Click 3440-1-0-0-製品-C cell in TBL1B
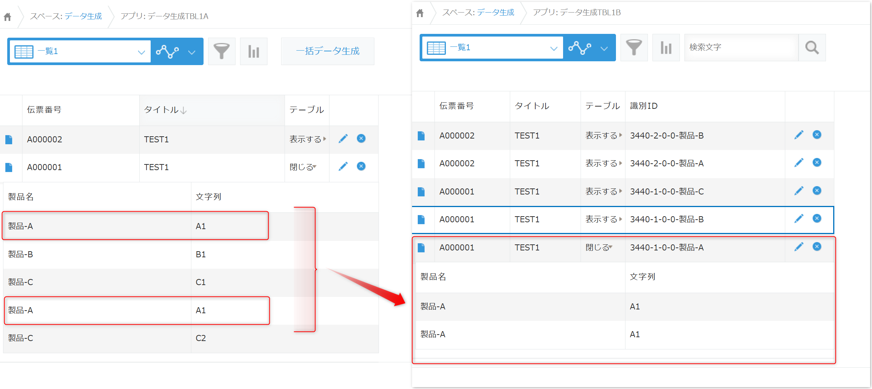This screenshot has height=389, width=872. [705, 191]
